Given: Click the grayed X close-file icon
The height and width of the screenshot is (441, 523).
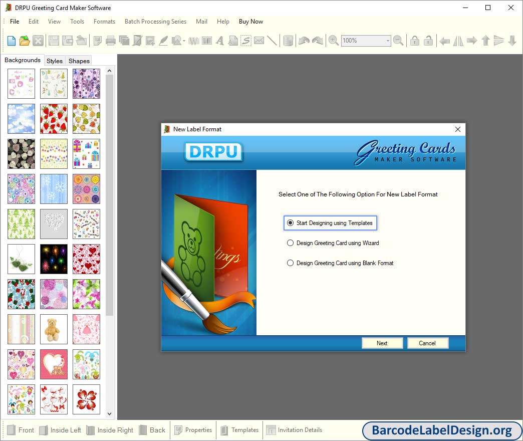Looking at the screenshot, I should (38, 41).
